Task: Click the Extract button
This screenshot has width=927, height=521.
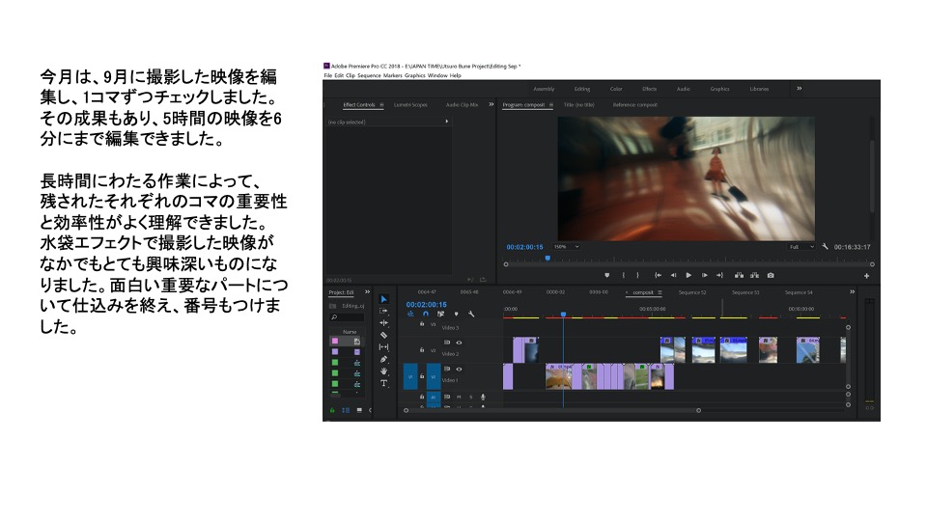Action: pos(754,275)
